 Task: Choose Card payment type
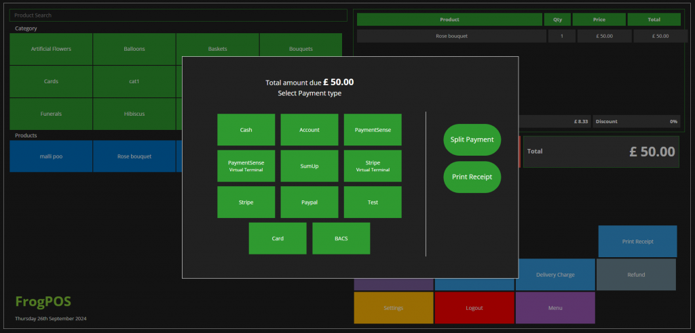pos(278,238)
